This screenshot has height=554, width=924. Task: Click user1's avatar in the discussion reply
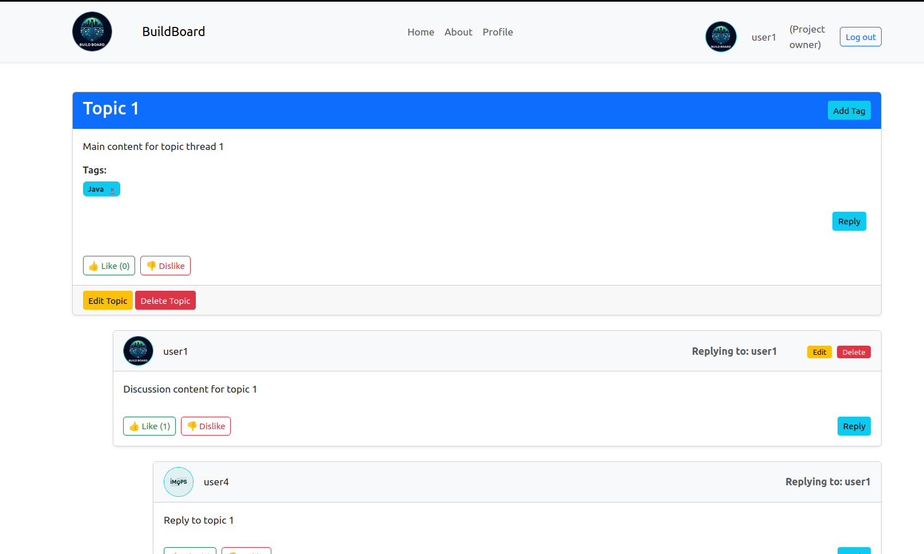pyautogui.click(x=139, y=351)
